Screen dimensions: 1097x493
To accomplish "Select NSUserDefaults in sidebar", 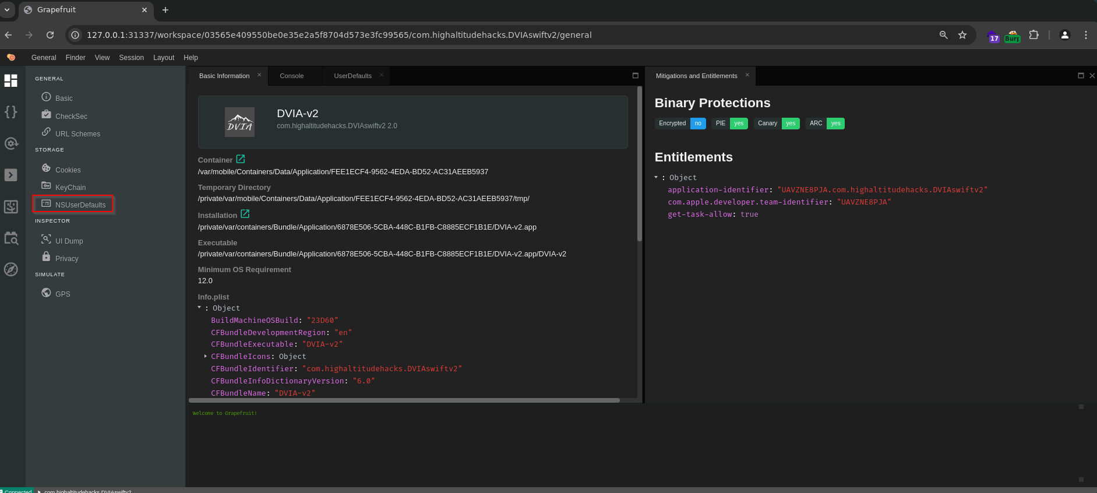I will coord(73,204).
